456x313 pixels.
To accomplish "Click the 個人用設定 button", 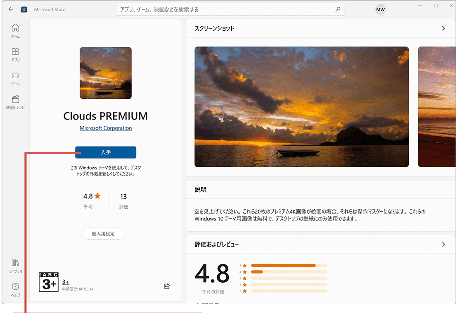I will [x=103, y=234].
